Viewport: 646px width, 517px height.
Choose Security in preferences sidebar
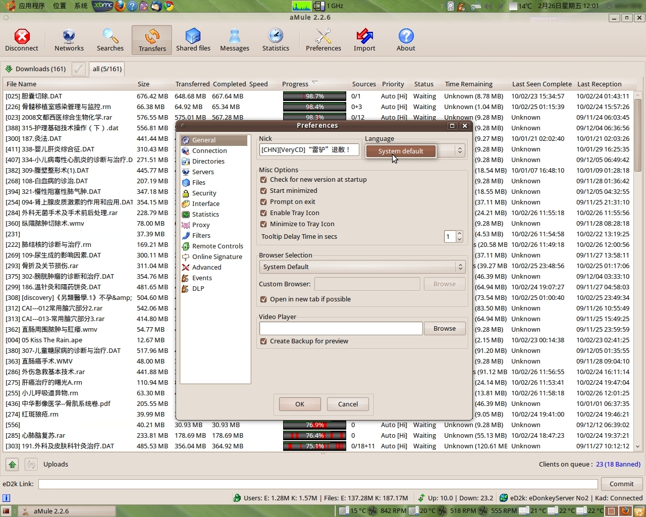coord(214,193)
